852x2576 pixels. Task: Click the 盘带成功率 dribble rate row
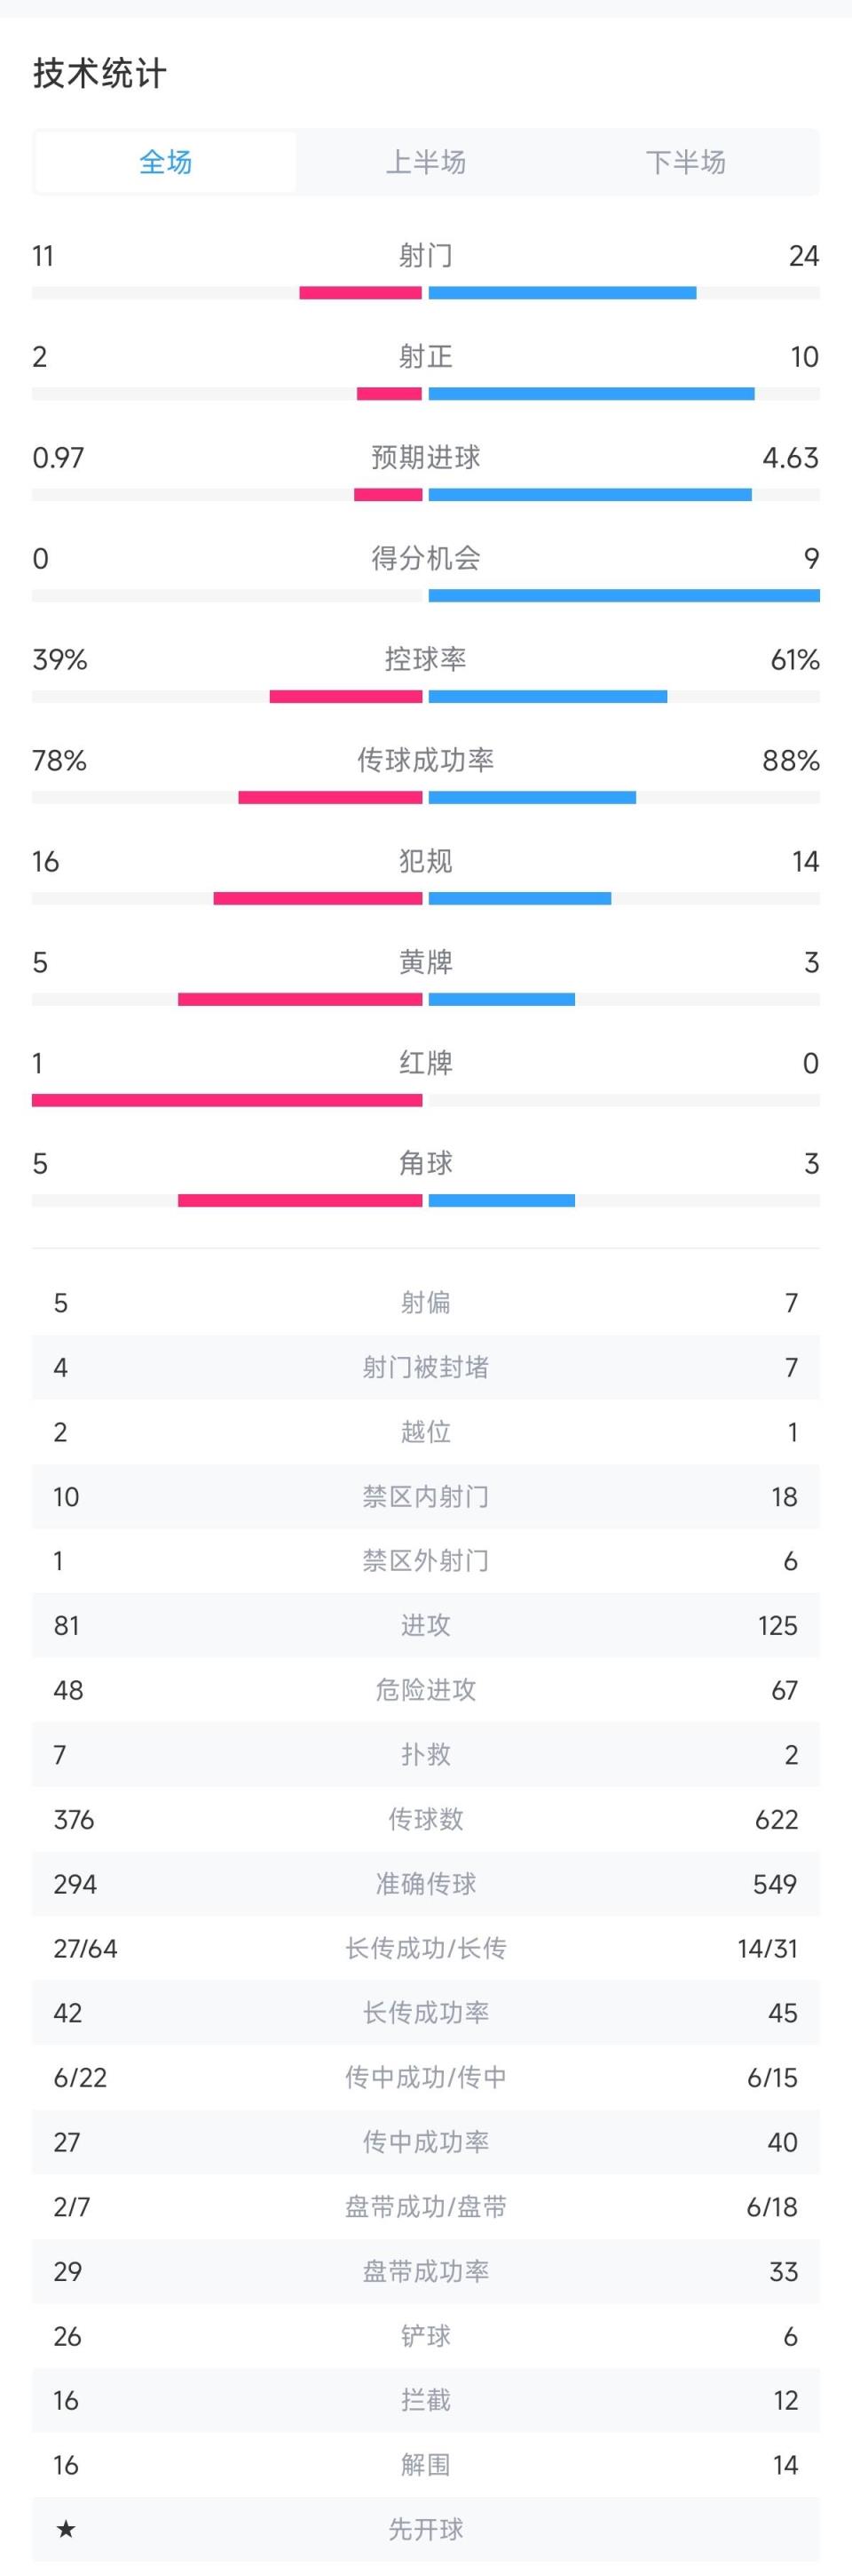point(425,2271)
